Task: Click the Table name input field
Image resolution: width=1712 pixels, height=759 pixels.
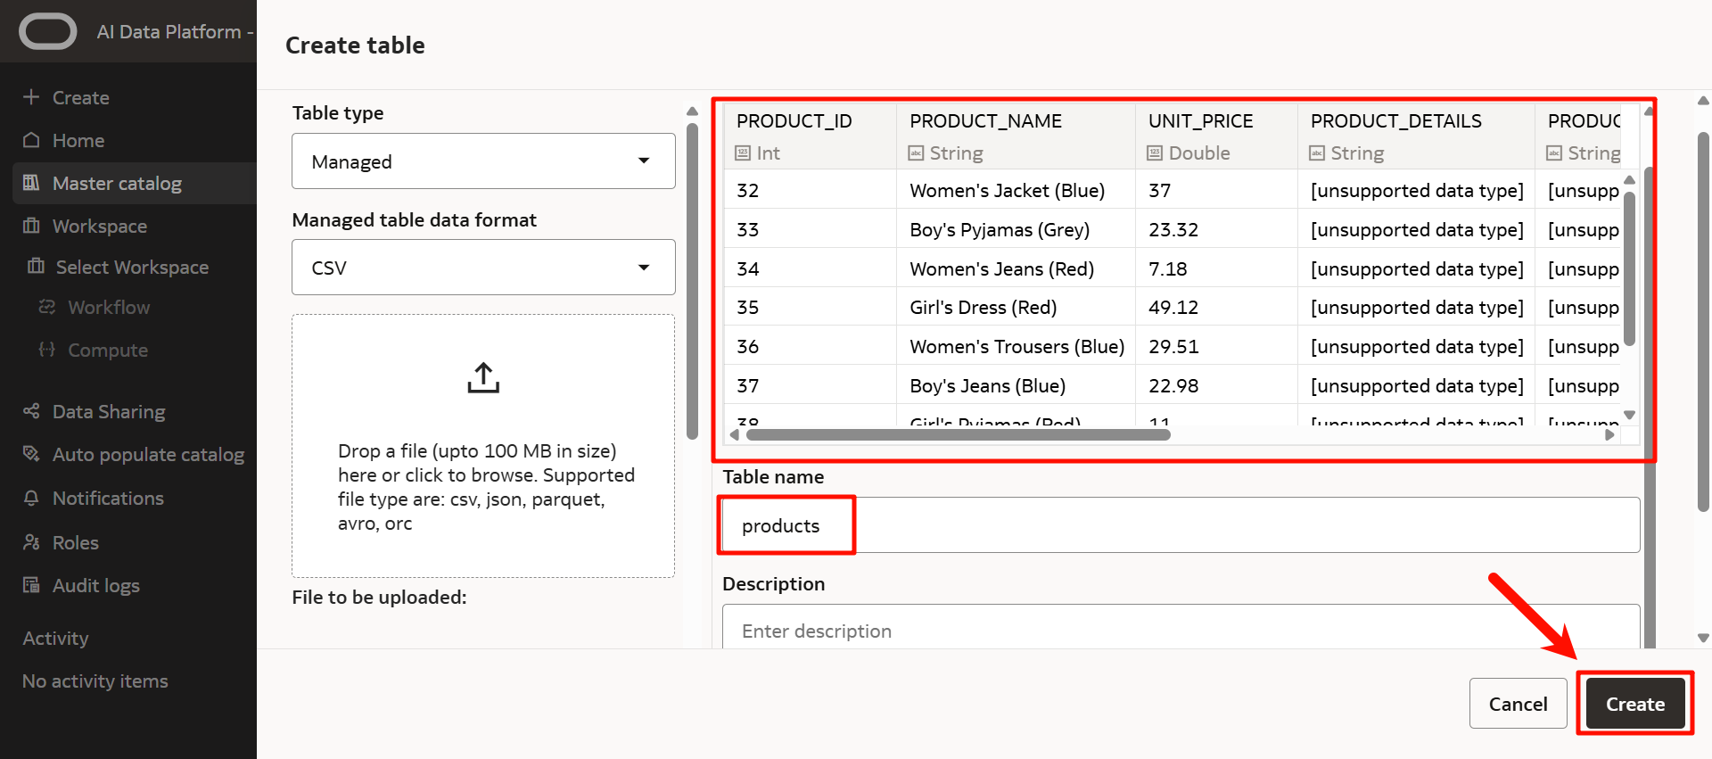Action: 1179,525
